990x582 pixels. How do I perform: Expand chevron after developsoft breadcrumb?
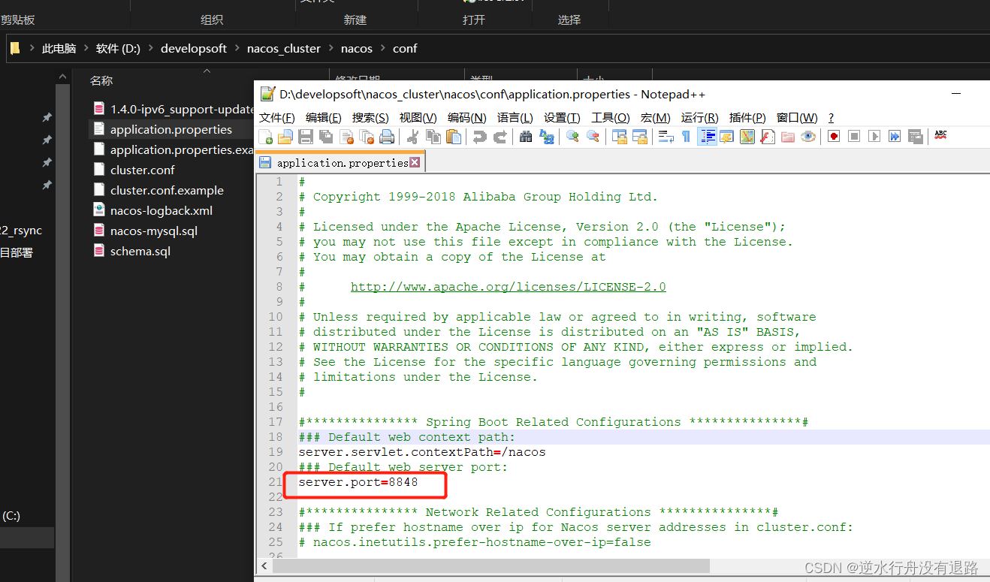pyautogui.click(x=237, y=49)
